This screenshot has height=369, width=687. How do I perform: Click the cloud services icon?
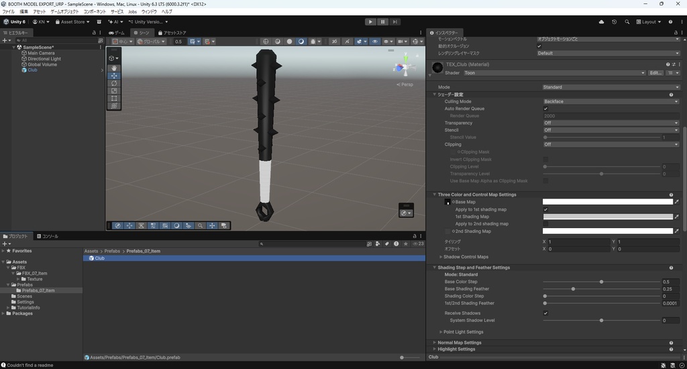point(601,21)
